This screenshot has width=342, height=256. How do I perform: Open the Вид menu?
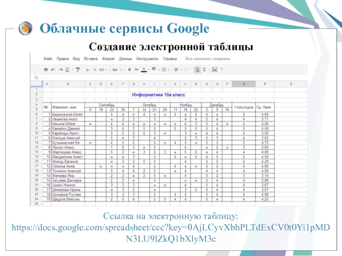tap(77, 59)
